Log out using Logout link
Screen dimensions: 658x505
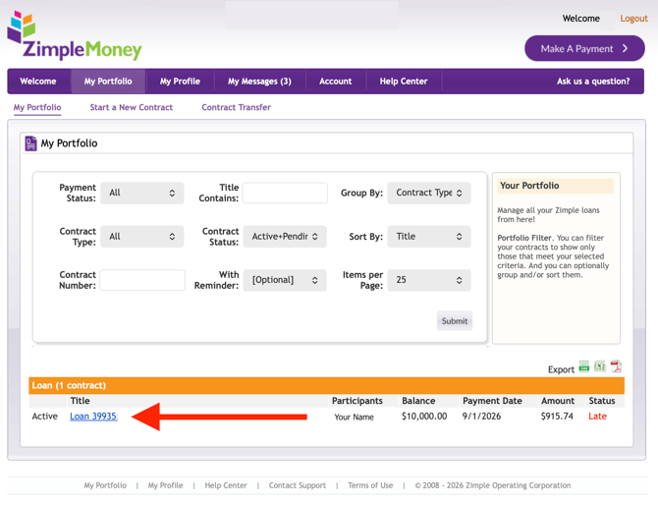click(x=633, y=19)
